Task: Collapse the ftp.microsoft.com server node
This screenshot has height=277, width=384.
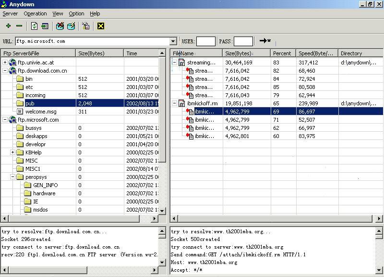Action: [5, 120]
